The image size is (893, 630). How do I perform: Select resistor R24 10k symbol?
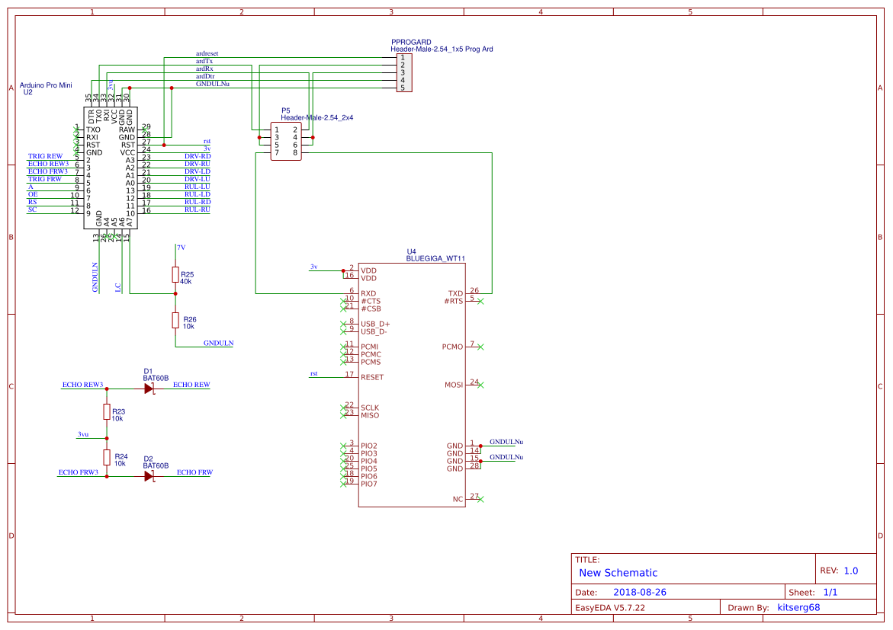(x=107, y=457)
